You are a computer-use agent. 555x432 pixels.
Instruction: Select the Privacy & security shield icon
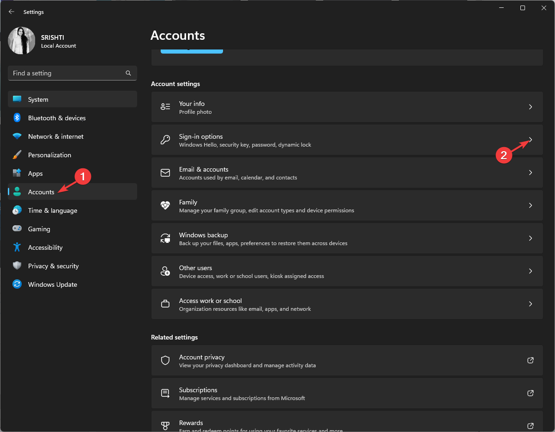(17, 266)
